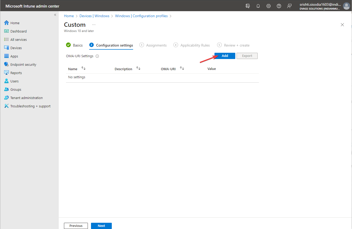Click the account avatar picture

(x=347, y=6)
